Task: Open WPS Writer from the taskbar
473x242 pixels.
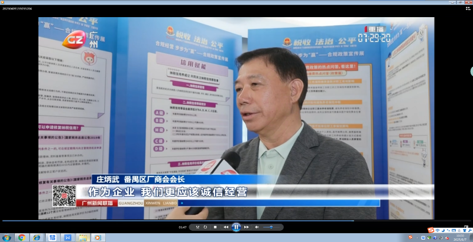Action: click(x=67, y=237)
